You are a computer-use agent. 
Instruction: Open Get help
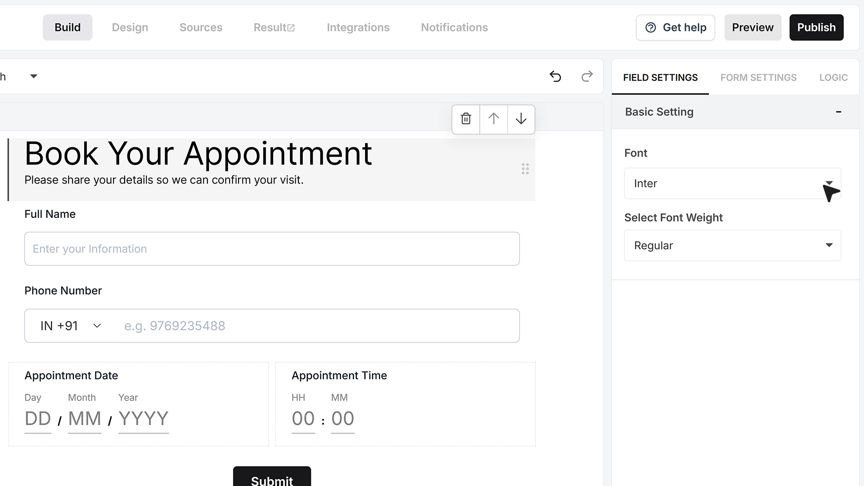[675, 27]
